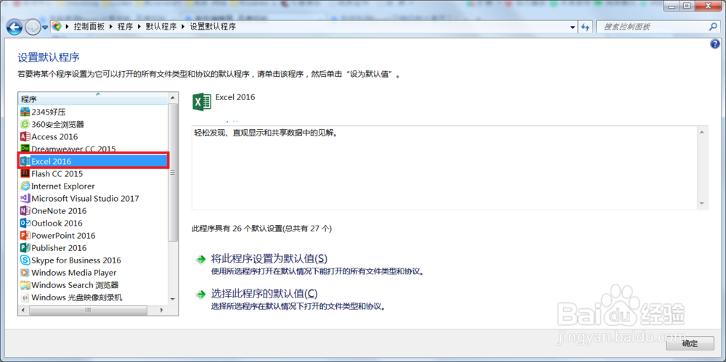Click the large Excel 2016 icon in details pane
Screen dimensions: 726x362
point(202,102)
